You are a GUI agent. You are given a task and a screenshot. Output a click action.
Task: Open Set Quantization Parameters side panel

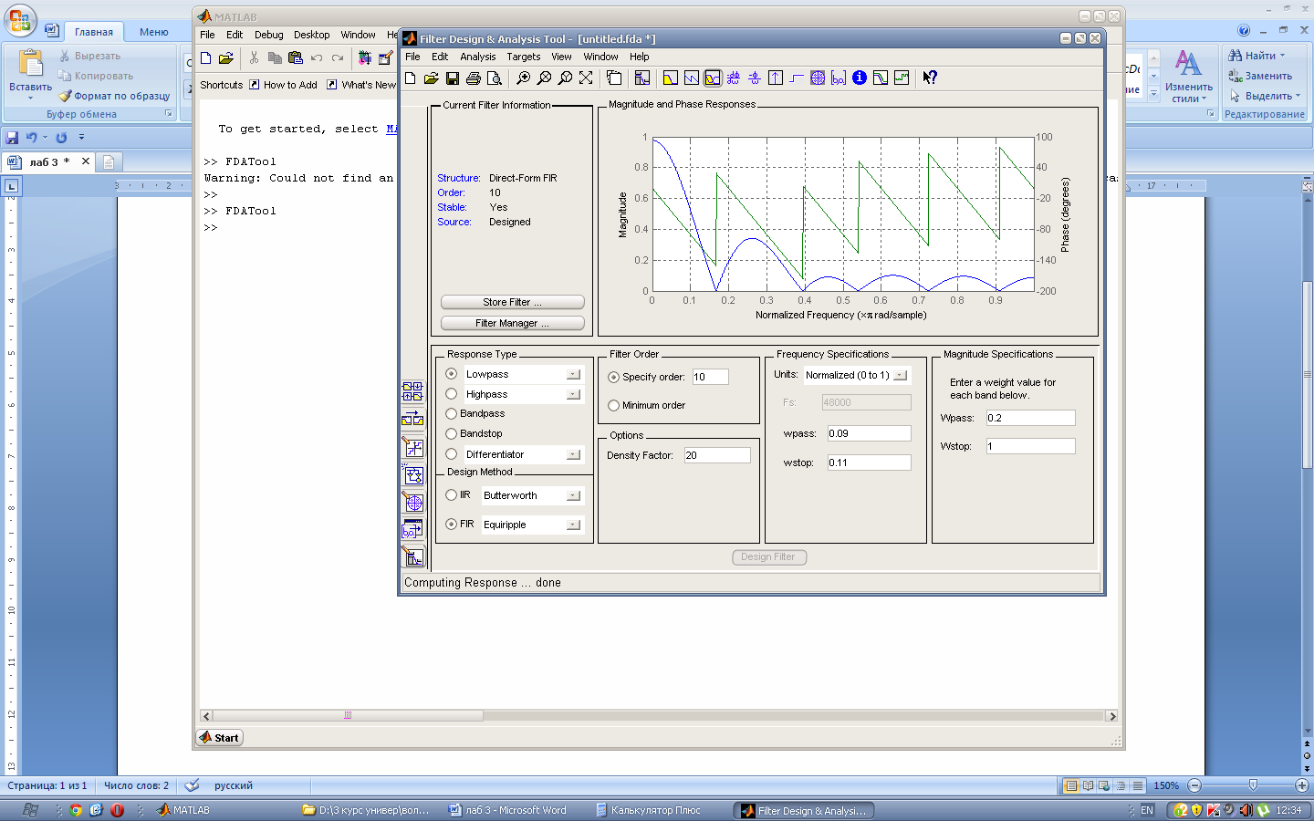[412, 447]
